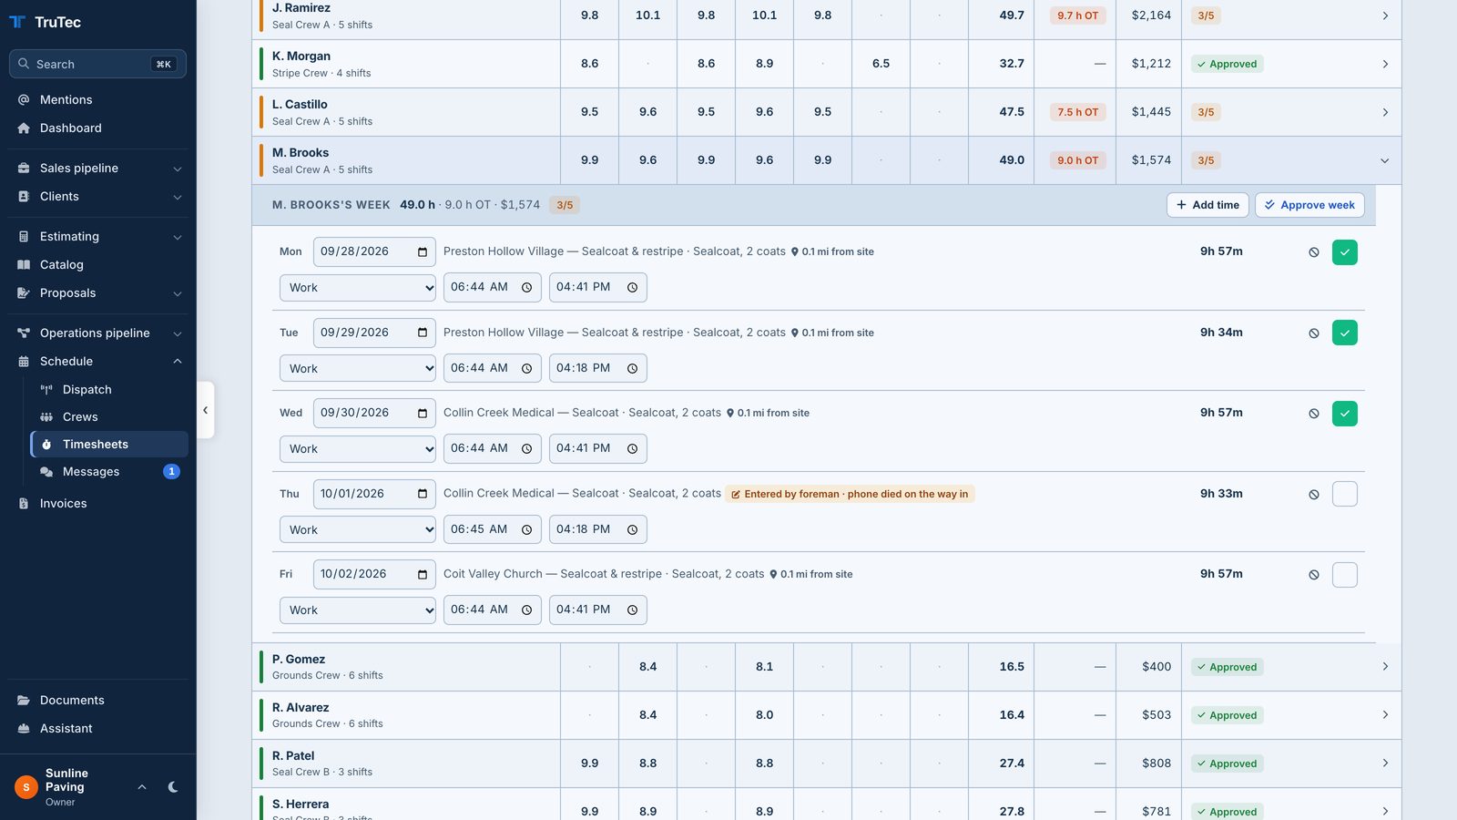
Task: Open calendar picker for Monday 09/28/2026 date
Action: coord(423,252)
